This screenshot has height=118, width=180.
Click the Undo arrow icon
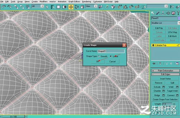click(x=4, y=7)
